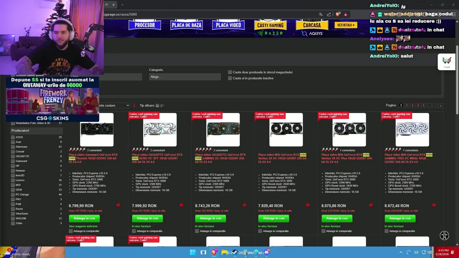
Task: Tick compare box for Gainward Phoenix card
Action: pyautogui.click(x=71, y=231)
